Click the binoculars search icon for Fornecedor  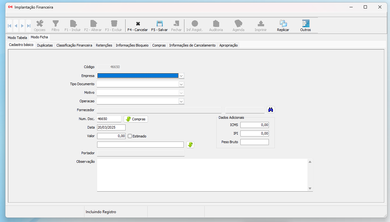271,110
